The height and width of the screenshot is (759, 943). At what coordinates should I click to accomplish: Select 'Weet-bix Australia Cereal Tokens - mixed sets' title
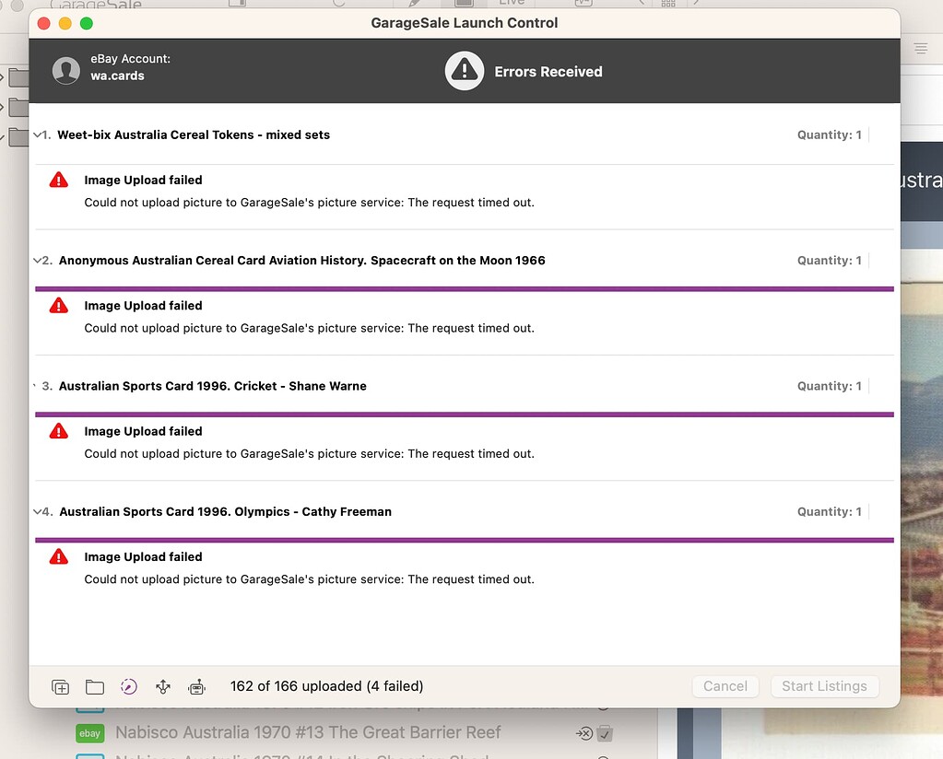(194, 134)
